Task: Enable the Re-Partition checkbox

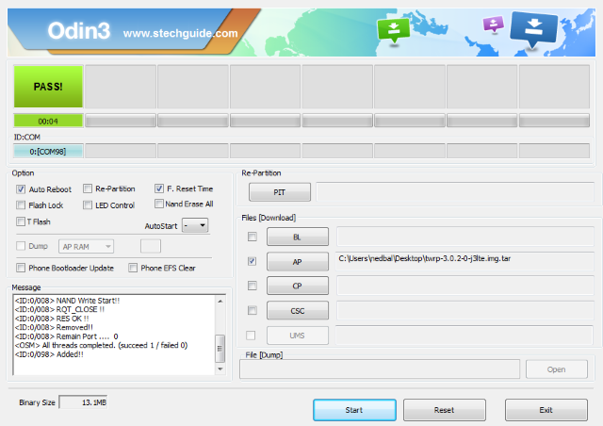Action: [88, 189]
